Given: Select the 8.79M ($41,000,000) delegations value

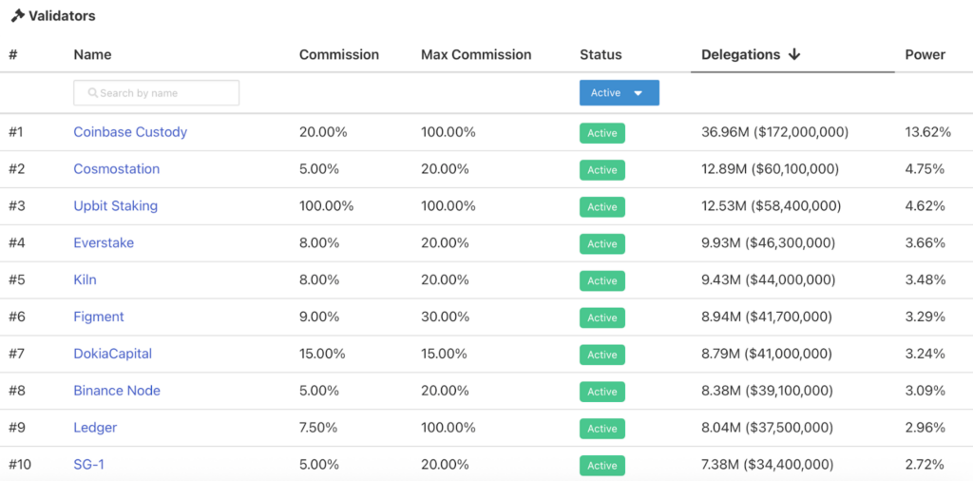Looking at the screenshot, I should 767,354.
